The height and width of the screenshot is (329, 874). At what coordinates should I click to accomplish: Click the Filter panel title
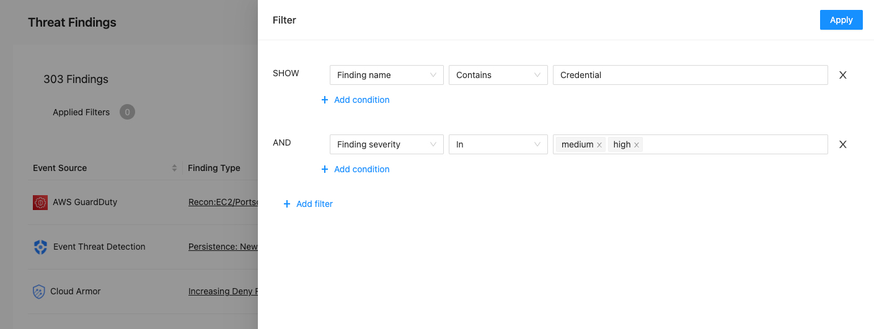285,20
